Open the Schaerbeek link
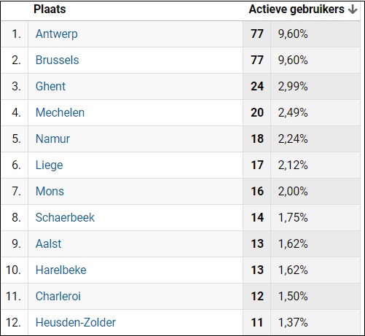The width and height of the screenshot is (365, 336). 65,217
